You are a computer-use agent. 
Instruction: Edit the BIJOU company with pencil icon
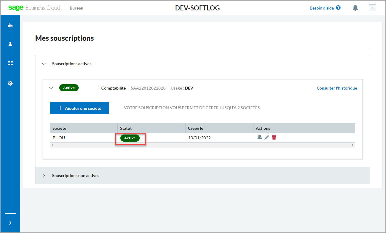[267, 137]
